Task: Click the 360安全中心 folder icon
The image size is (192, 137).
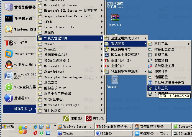Action: (40, 99)
